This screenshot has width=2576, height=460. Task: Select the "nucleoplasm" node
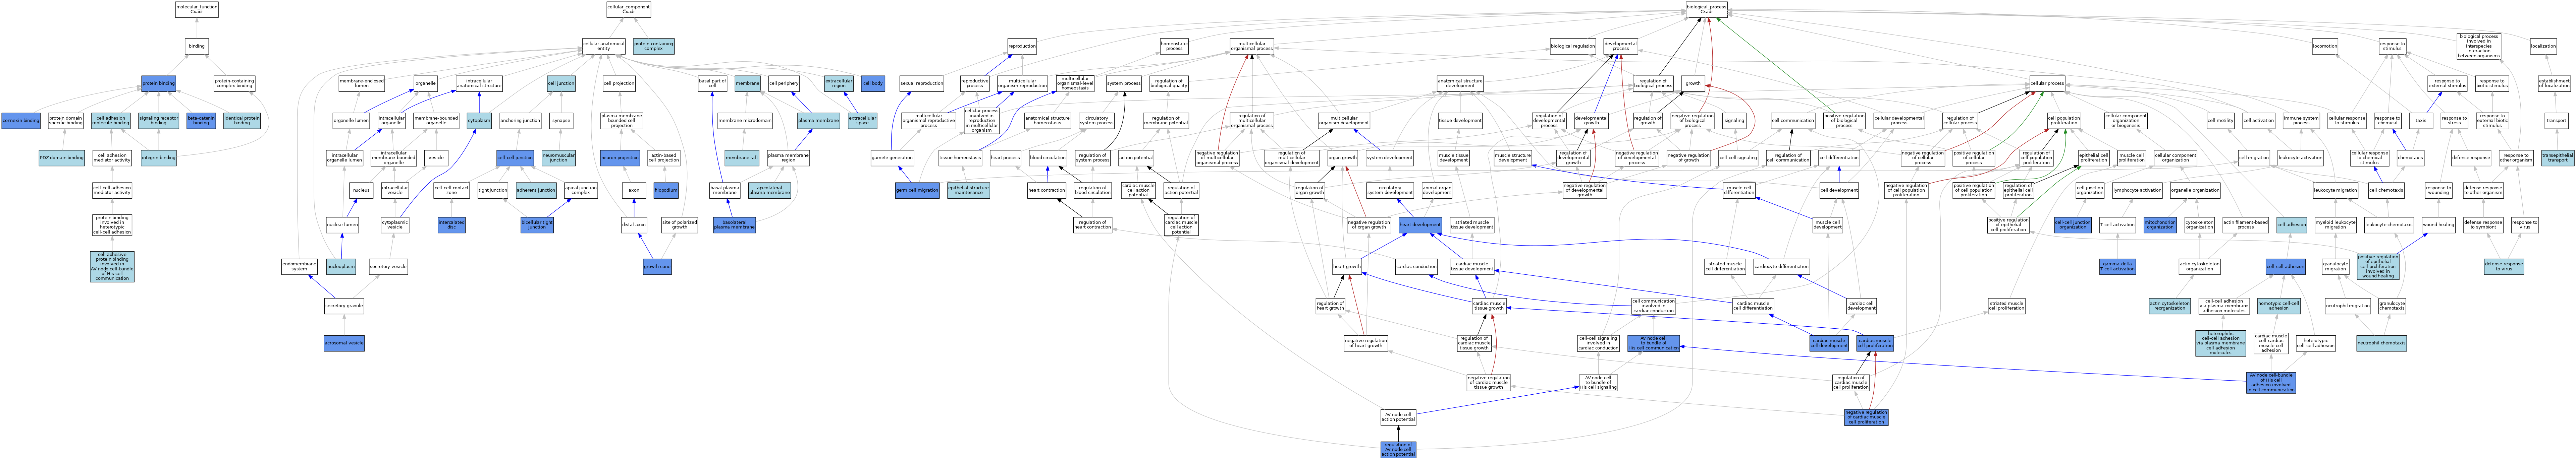click(341, 266)
